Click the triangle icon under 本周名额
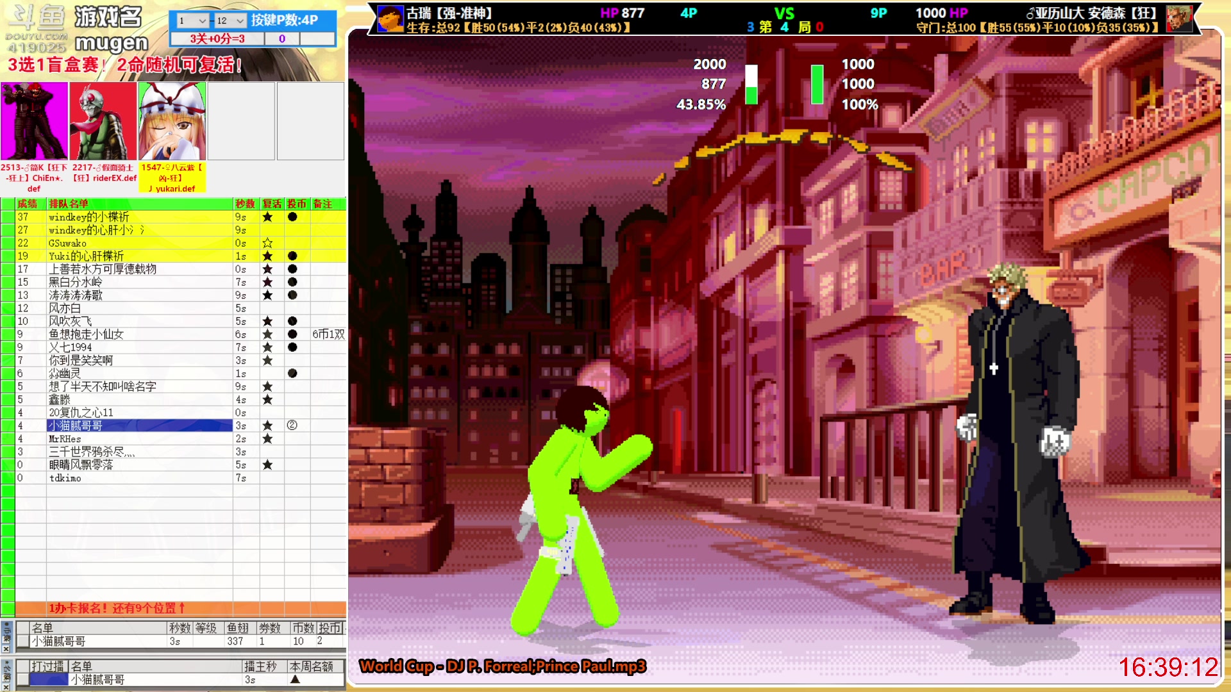Viewport: 1231px width, 692px height. point(295,679)
